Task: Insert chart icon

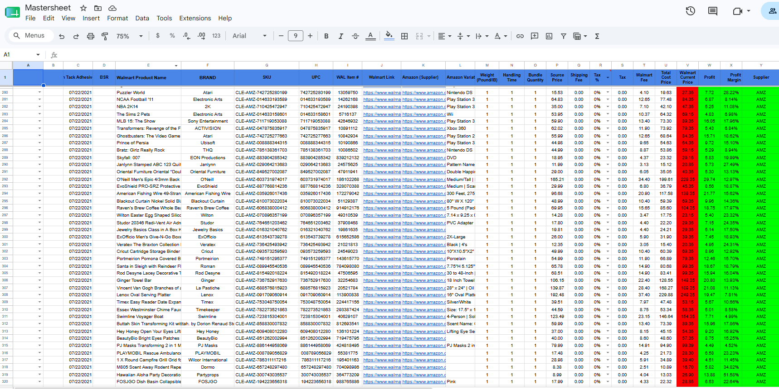Action: click(x=549, y=36)
